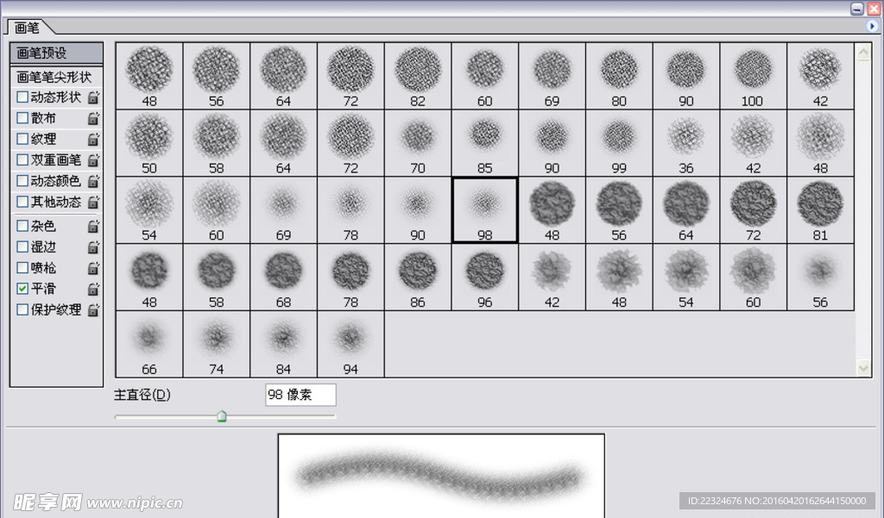Select the size 94 brush preset
The image size is (884, 518).
pos(350,344)
